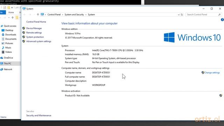
Task: Select This PC in Explorer sidebar
Action: [x=7, y=63]
